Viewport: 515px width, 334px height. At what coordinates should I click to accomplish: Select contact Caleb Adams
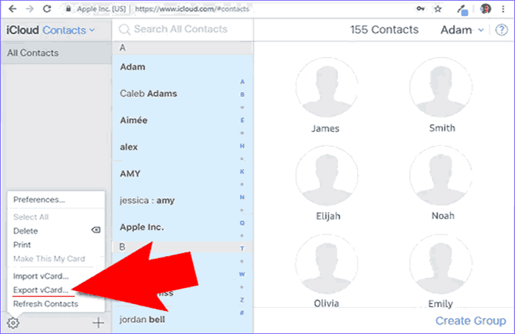click(x=182, y=94)
